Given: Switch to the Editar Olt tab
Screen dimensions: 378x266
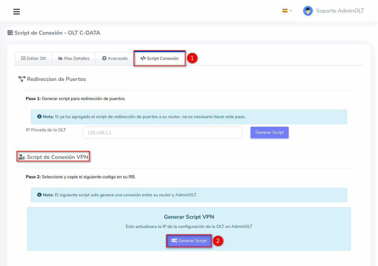Looking at the screenshot, I should tap(33, 58).
